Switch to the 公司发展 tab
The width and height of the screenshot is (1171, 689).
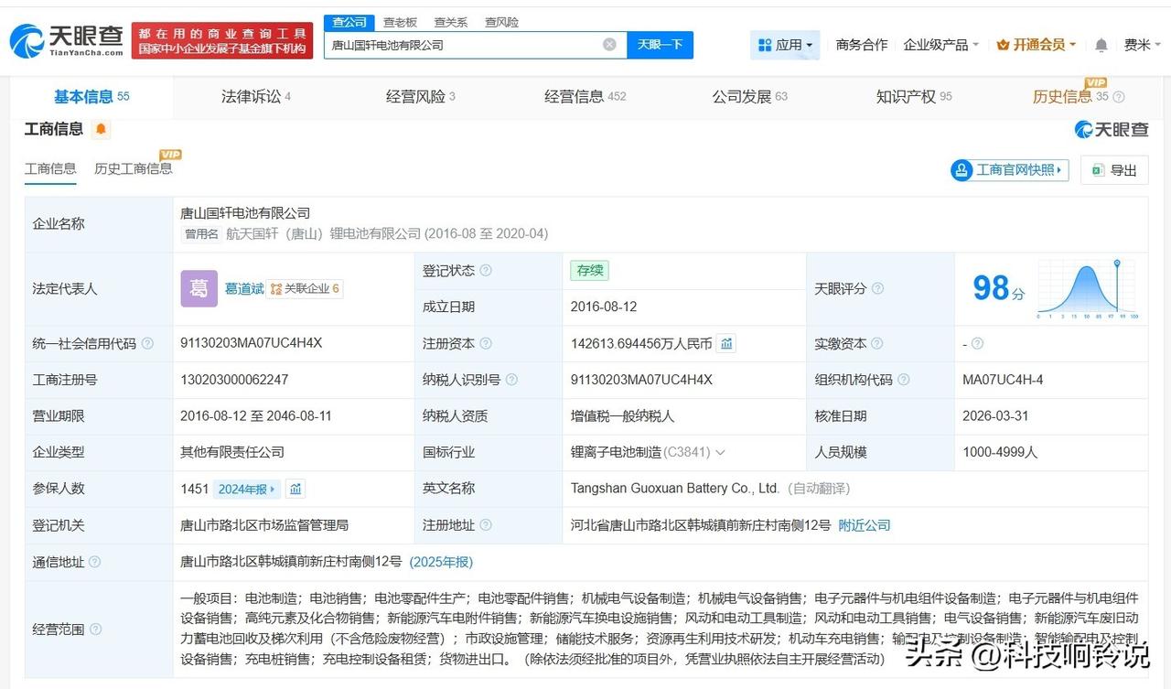click(x=750, y=97)
